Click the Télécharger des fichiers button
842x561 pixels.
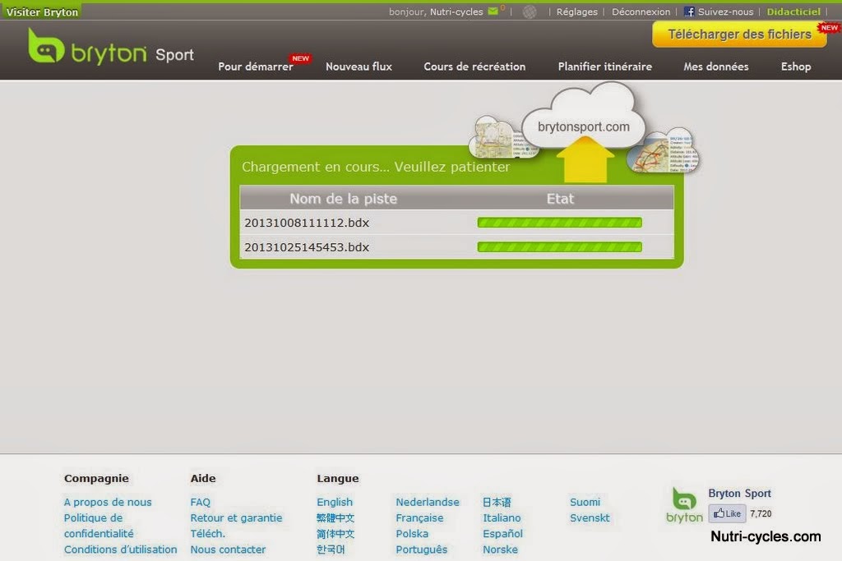click(739, 34)
